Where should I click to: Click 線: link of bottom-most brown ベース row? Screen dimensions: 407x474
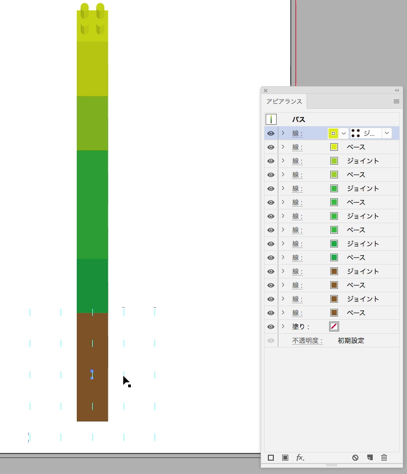point(297,313)
